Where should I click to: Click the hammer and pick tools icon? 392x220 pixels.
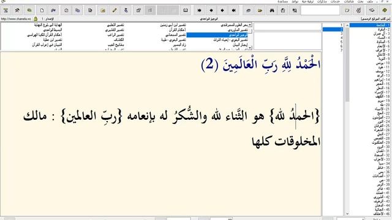[x=17, y=10]
